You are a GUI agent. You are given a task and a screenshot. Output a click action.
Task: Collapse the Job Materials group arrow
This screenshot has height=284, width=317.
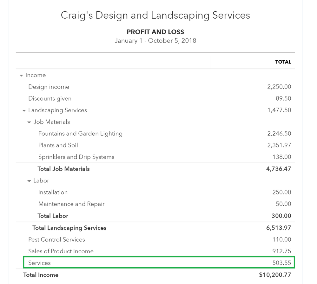[29, 122]
